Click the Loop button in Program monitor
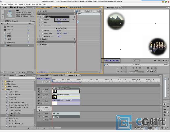Viewport: 170px width, 132px height. click(148, 68)
